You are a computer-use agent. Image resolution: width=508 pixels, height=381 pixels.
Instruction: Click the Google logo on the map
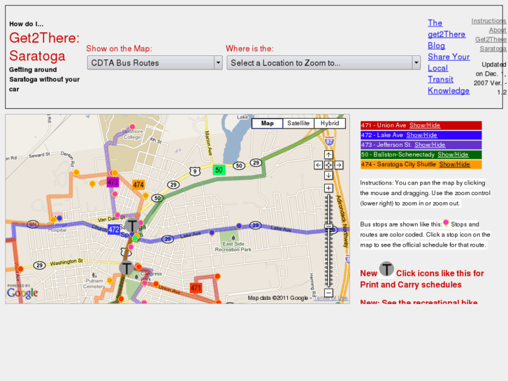point(22,293)
